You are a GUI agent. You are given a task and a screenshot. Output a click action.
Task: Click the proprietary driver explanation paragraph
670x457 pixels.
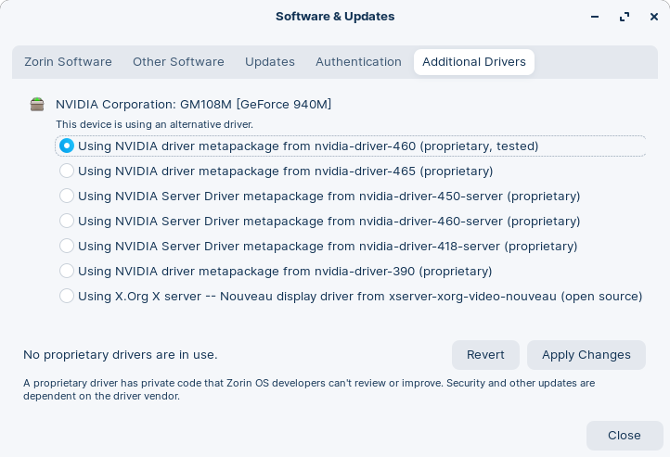pyautogui.click(x=309, y=389)
